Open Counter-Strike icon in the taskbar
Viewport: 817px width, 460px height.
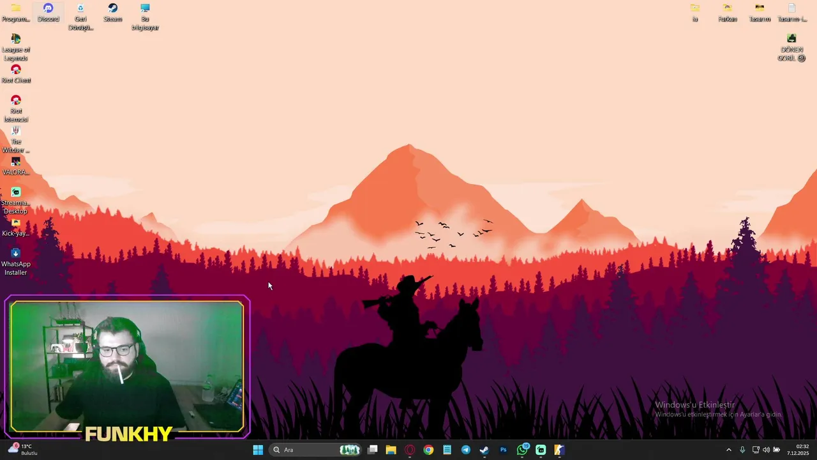point(559,450)
